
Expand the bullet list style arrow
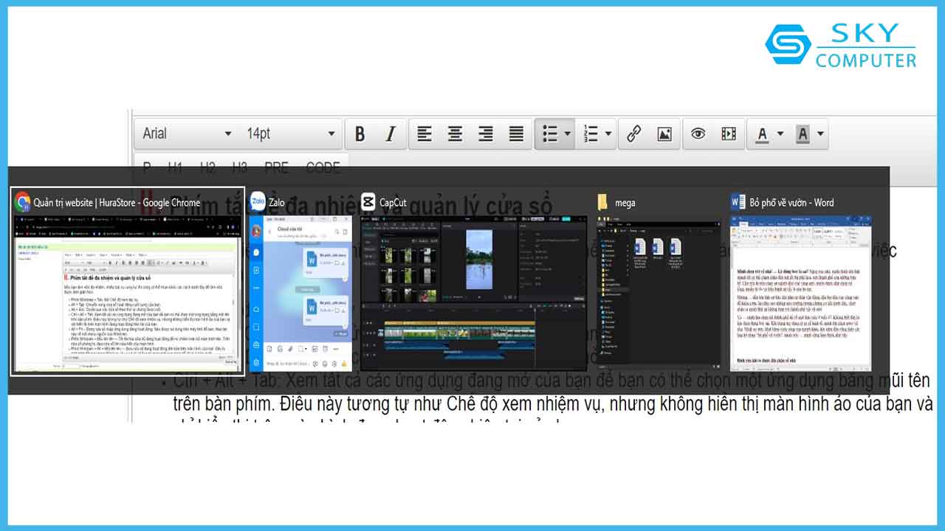click(x=568, y=134)
